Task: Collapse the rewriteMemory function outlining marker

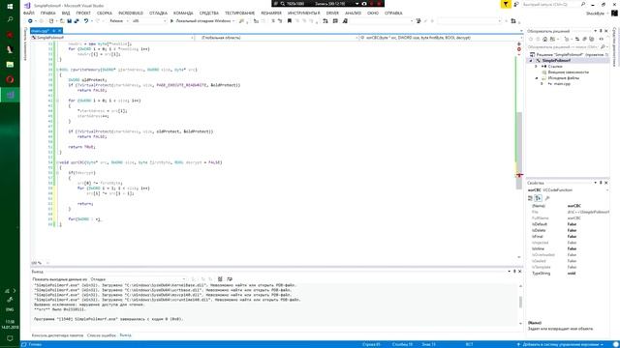Action: tap(57, 70)
